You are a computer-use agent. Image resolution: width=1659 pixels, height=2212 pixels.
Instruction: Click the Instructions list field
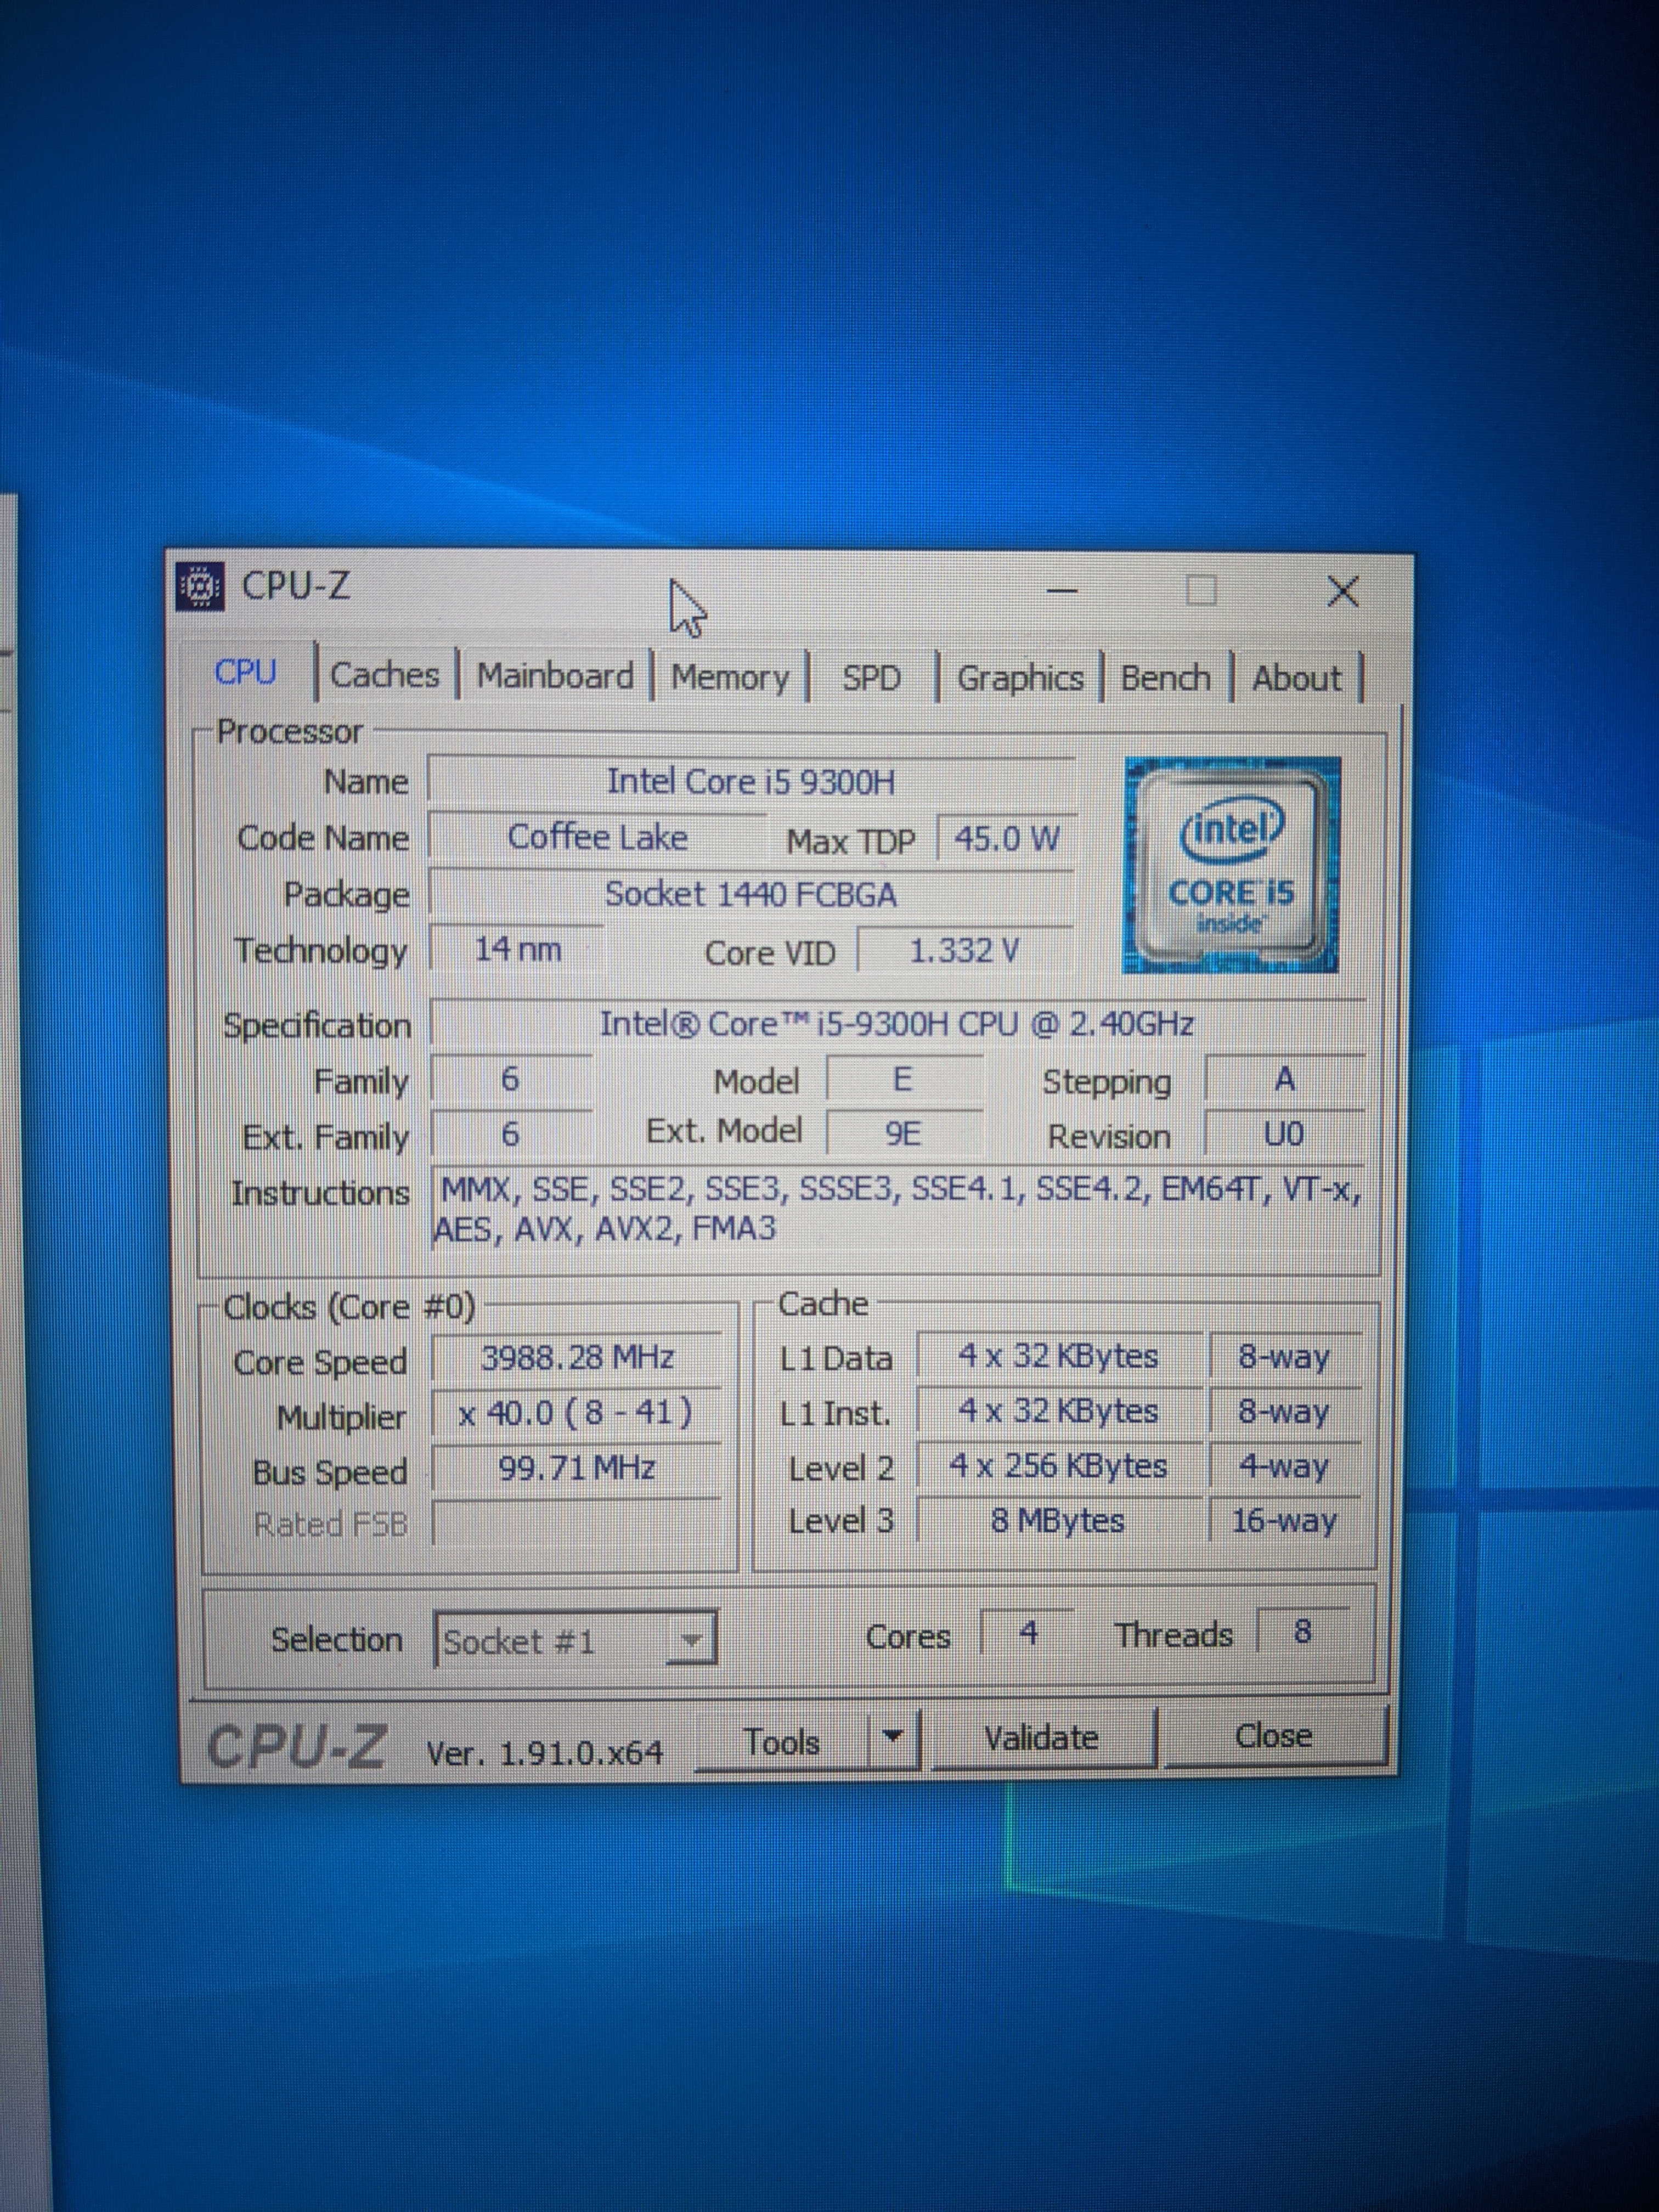[x=898, y=1209]
